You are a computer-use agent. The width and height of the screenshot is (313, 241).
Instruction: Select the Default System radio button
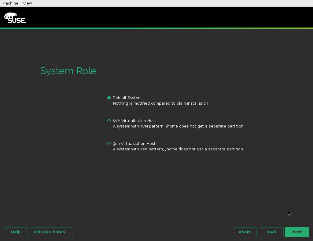109,98
